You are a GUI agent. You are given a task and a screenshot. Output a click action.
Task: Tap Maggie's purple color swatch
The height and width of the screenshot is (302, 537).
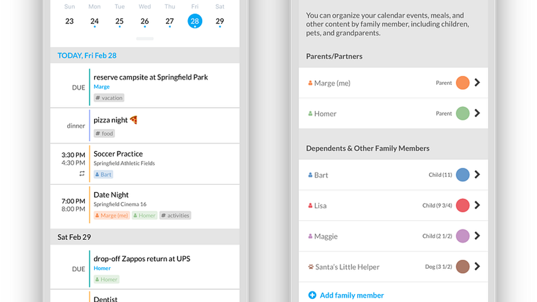pyautogui.click(x=462, y=236)
